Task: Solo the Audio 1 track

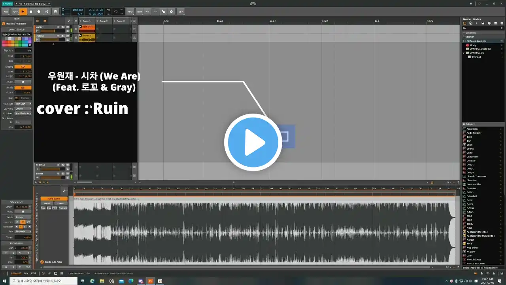Action: tap(63, 27)
